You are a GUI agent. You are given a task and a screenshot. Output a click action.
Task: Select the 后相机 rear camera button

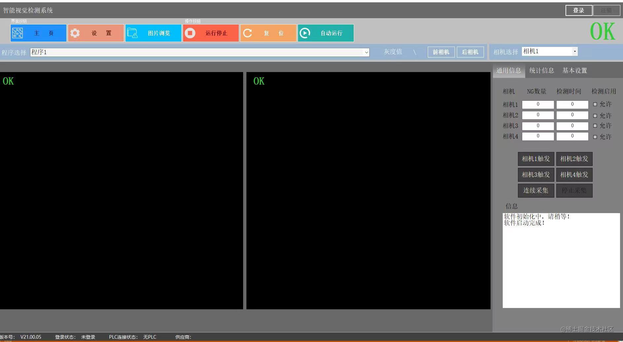point(470,52)
